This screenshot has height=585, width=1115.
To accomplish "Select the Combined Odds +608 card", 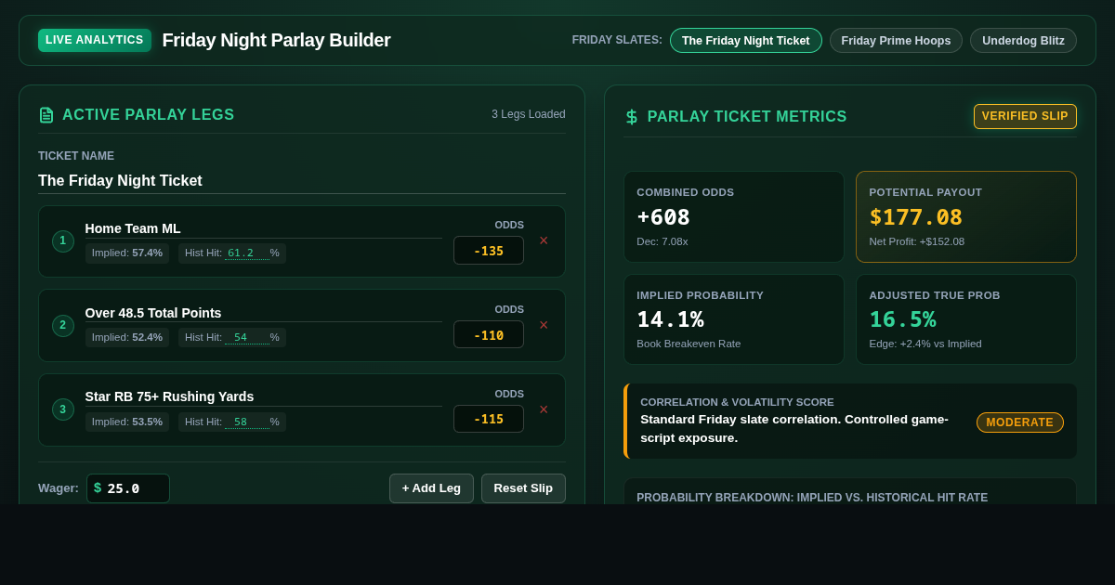I will click(x=734, y=217).
